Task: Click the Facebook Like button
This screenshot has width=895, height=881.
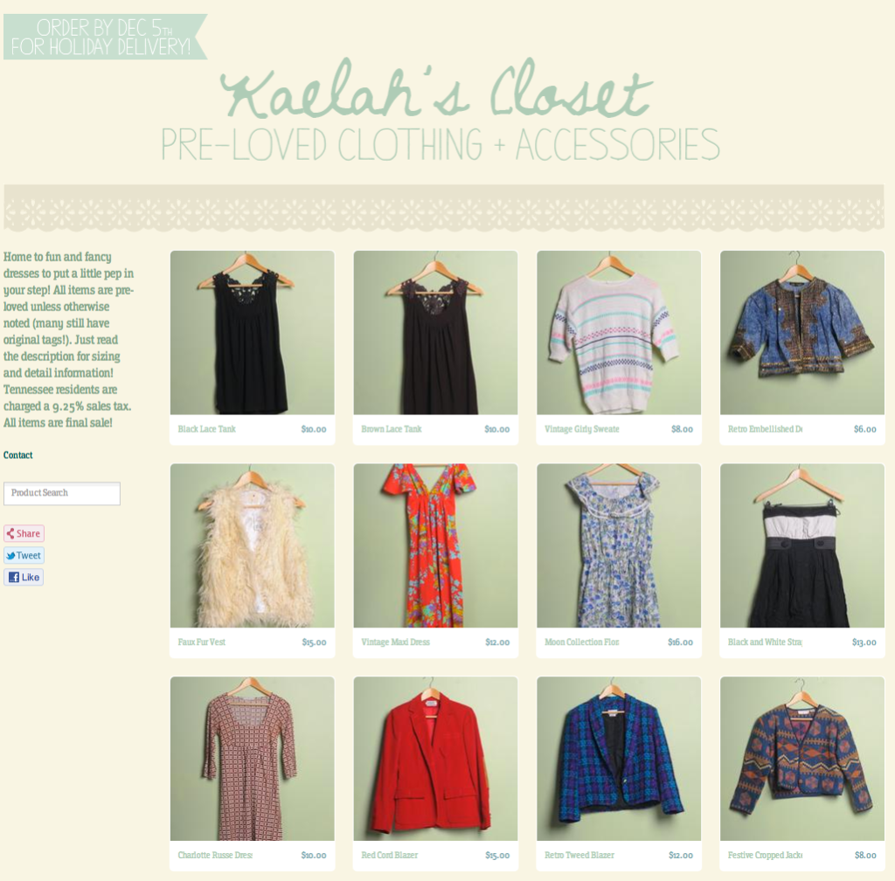Action: click(24, 577)
